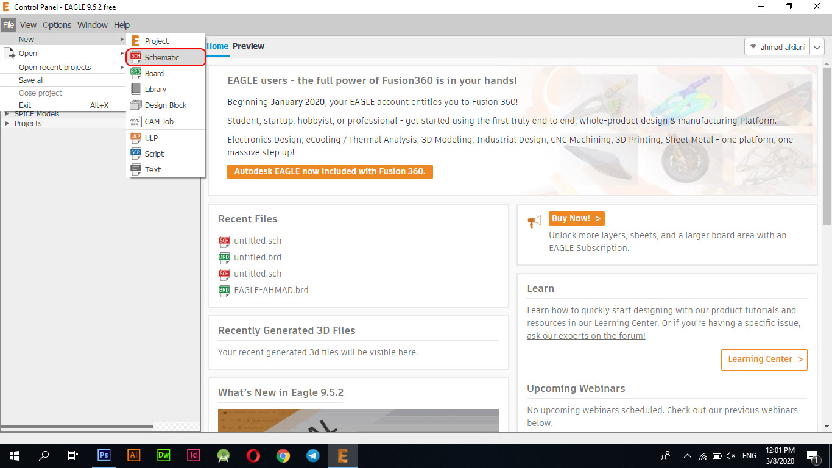
Task: Click the Learning Center button
Action: pos(764,359)
